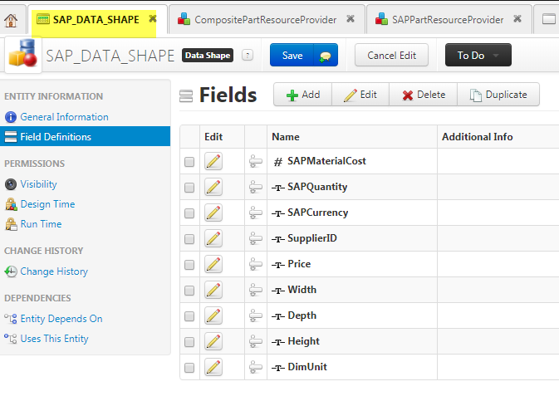Click the reorder handle for SupplierID
Image resolution: width=559 pixels, height=401 pixels.
coord(255,238)
